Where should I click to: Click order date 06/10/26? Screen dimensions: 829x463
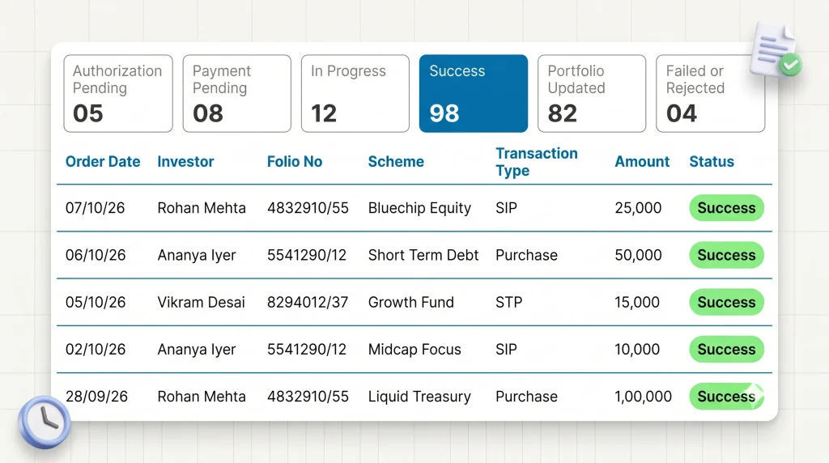coord(96,255)
